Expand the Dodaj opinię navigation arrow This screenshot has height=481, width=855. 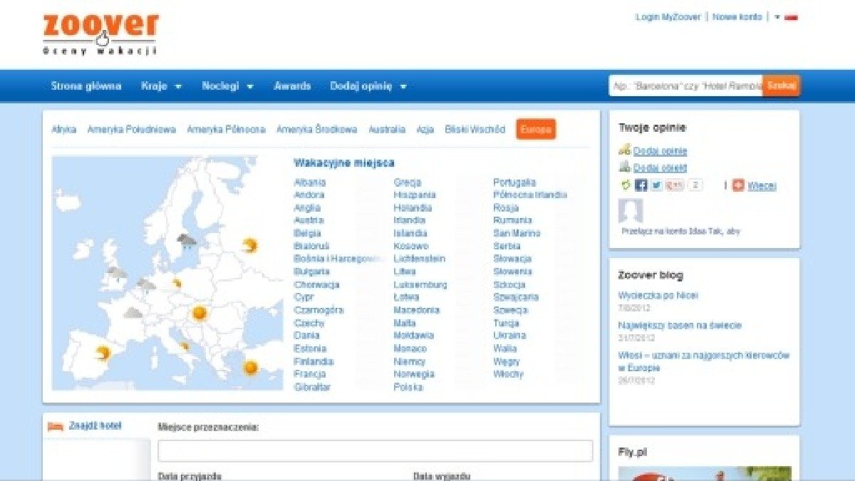[403, 87]
